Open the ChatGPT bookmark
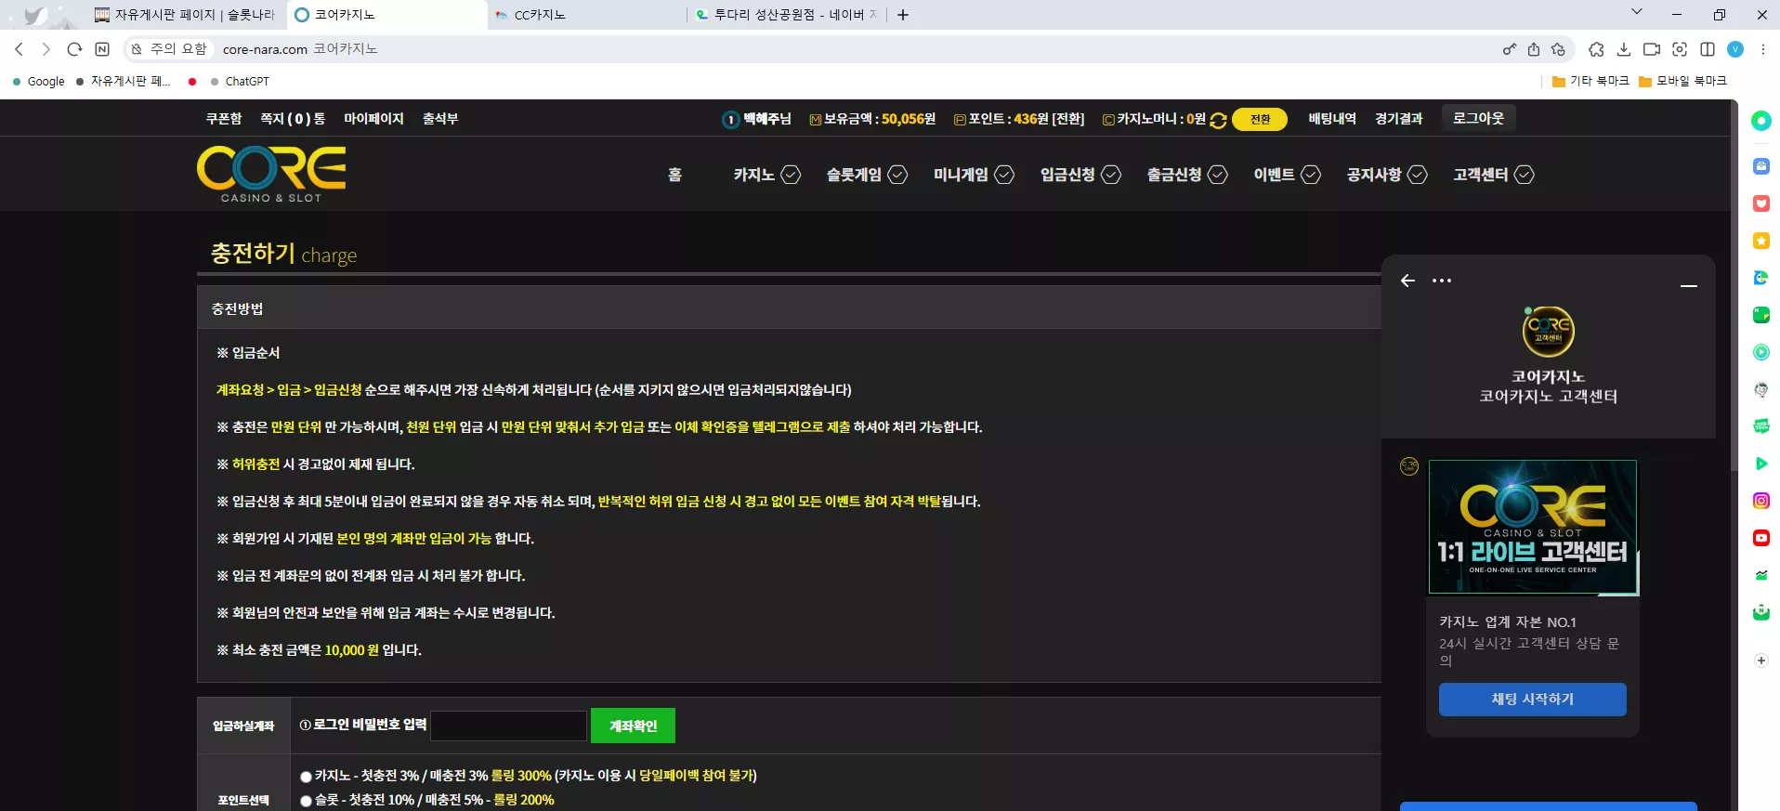Viewport: 1780px width, 811px height. (240, 82)
